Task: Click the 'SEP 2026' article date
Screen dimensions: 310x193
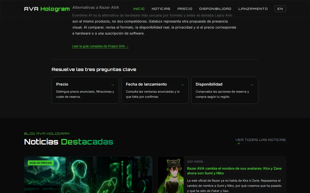Action: [x=195, y=162]
